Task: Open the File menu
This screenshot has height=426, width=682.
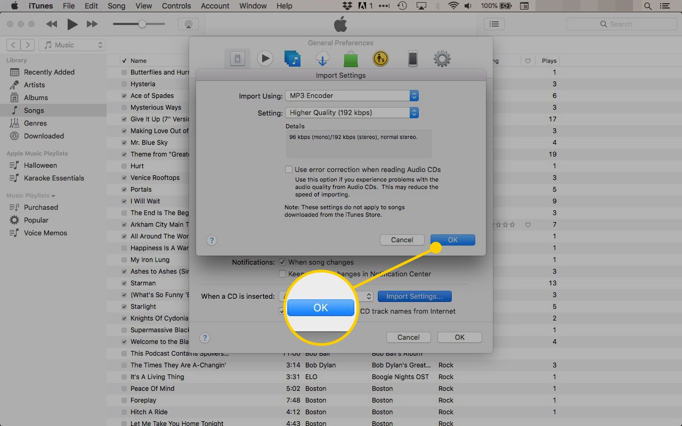Action: (x=69, y=6)
